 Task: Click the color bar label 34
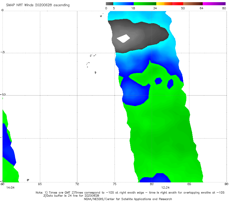pos(155,8)
